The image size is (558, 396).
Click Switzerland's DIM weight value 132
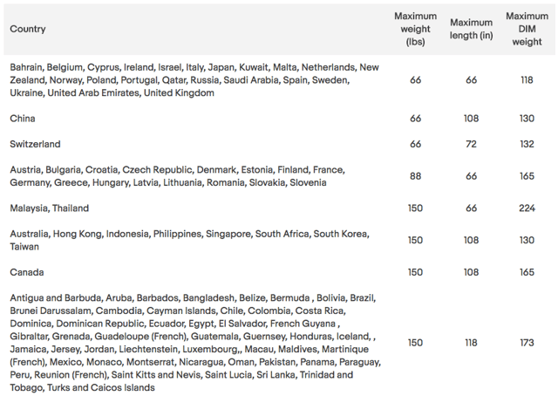tap(527, 144)
